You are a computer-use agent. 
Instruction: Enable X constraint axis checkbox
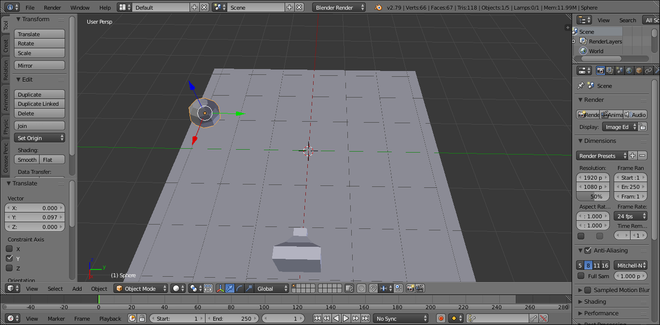click(x=9, y=249)
